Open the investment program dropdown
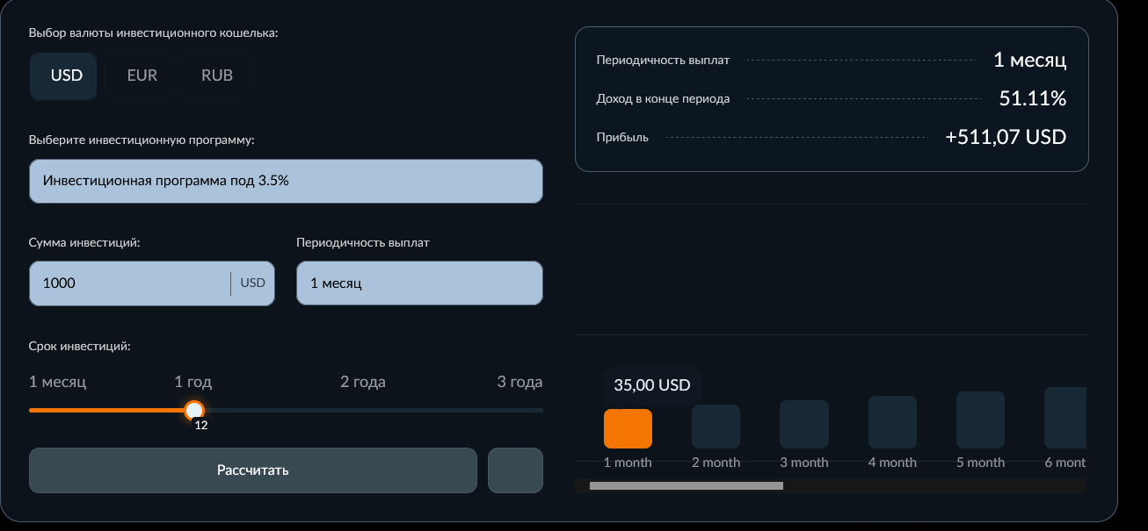 tap(286, 181)
